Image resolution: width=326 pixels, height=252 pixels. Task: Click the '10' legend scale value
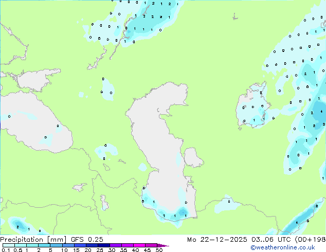64,250
